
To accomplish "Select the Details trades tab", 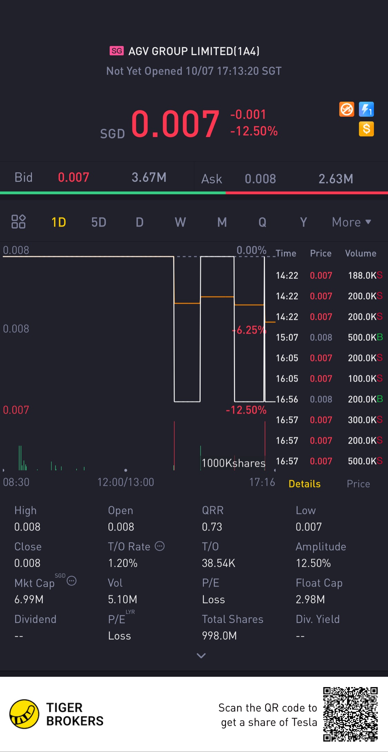I will [305, 484].
